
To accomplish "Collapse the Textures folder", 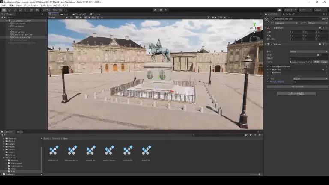I will point(4,158).
